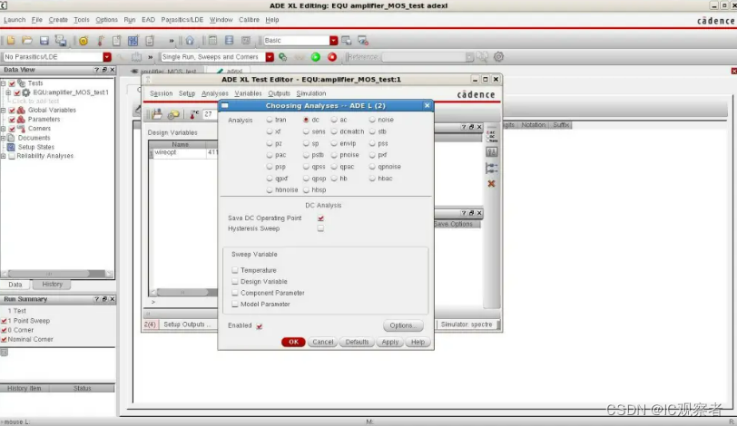The width and height of the screenshot is (737, 426).
Task: Check Design Variable sweep option
Action: coord(235,282)
